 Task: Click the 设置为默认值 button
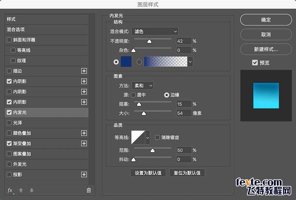click(148, 173)
